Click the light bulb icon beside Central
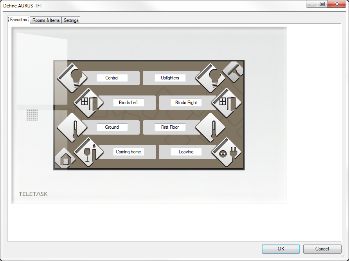Screen dimensions: 349x261 click(x=72, y=78)
